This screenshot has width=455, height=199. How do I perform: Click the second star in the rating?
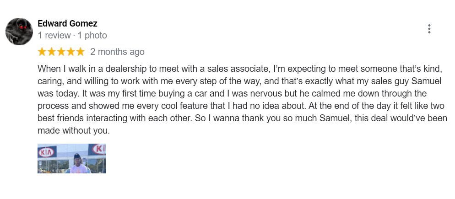(52, 52)
